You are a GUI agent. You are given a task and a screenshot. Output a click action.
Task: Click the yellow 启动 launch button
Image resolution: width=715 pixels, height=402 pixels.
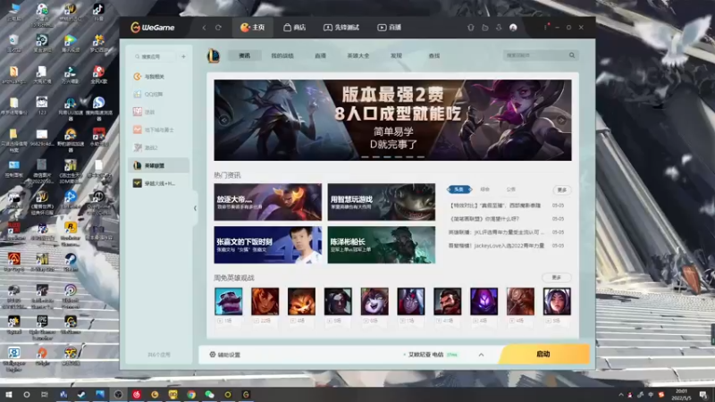tap(543, 354)
